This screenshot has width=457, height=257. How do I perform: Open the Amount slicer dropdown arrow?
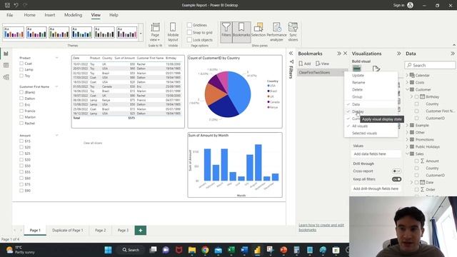[x=56, y=135]
